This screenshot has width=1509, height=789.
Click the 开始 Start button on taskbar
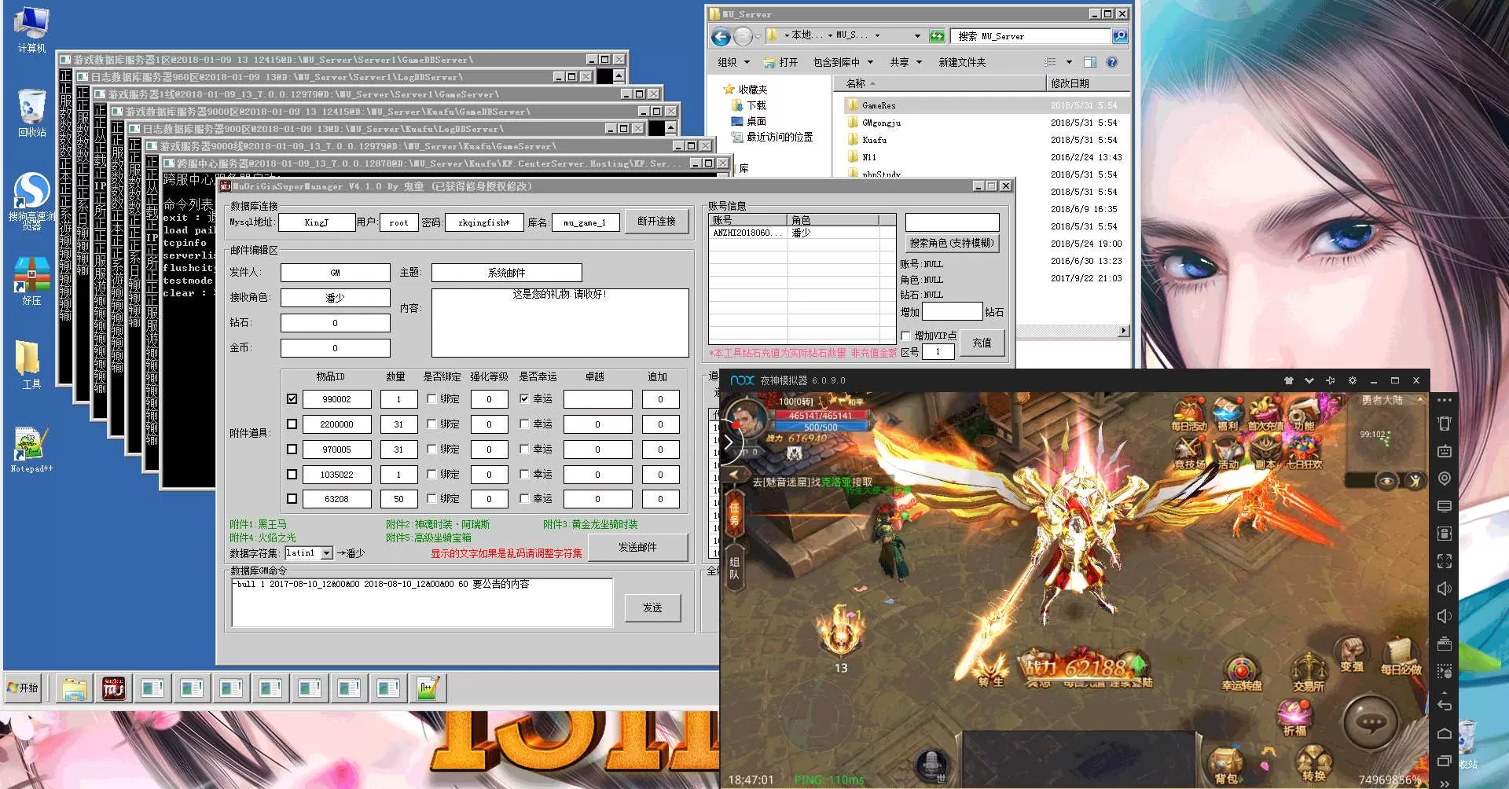(x=23, y=688)
